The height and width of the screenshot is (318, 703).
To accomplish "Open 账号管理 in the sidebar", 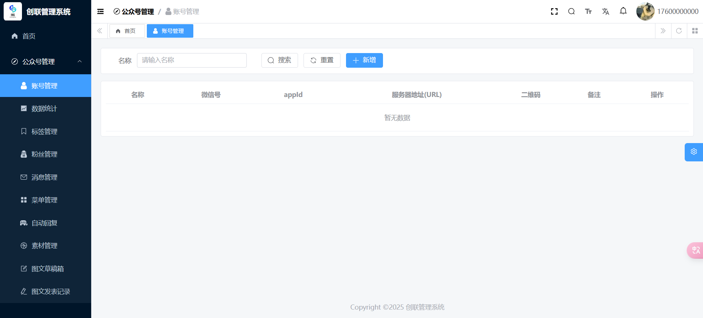I will [45, 86].
